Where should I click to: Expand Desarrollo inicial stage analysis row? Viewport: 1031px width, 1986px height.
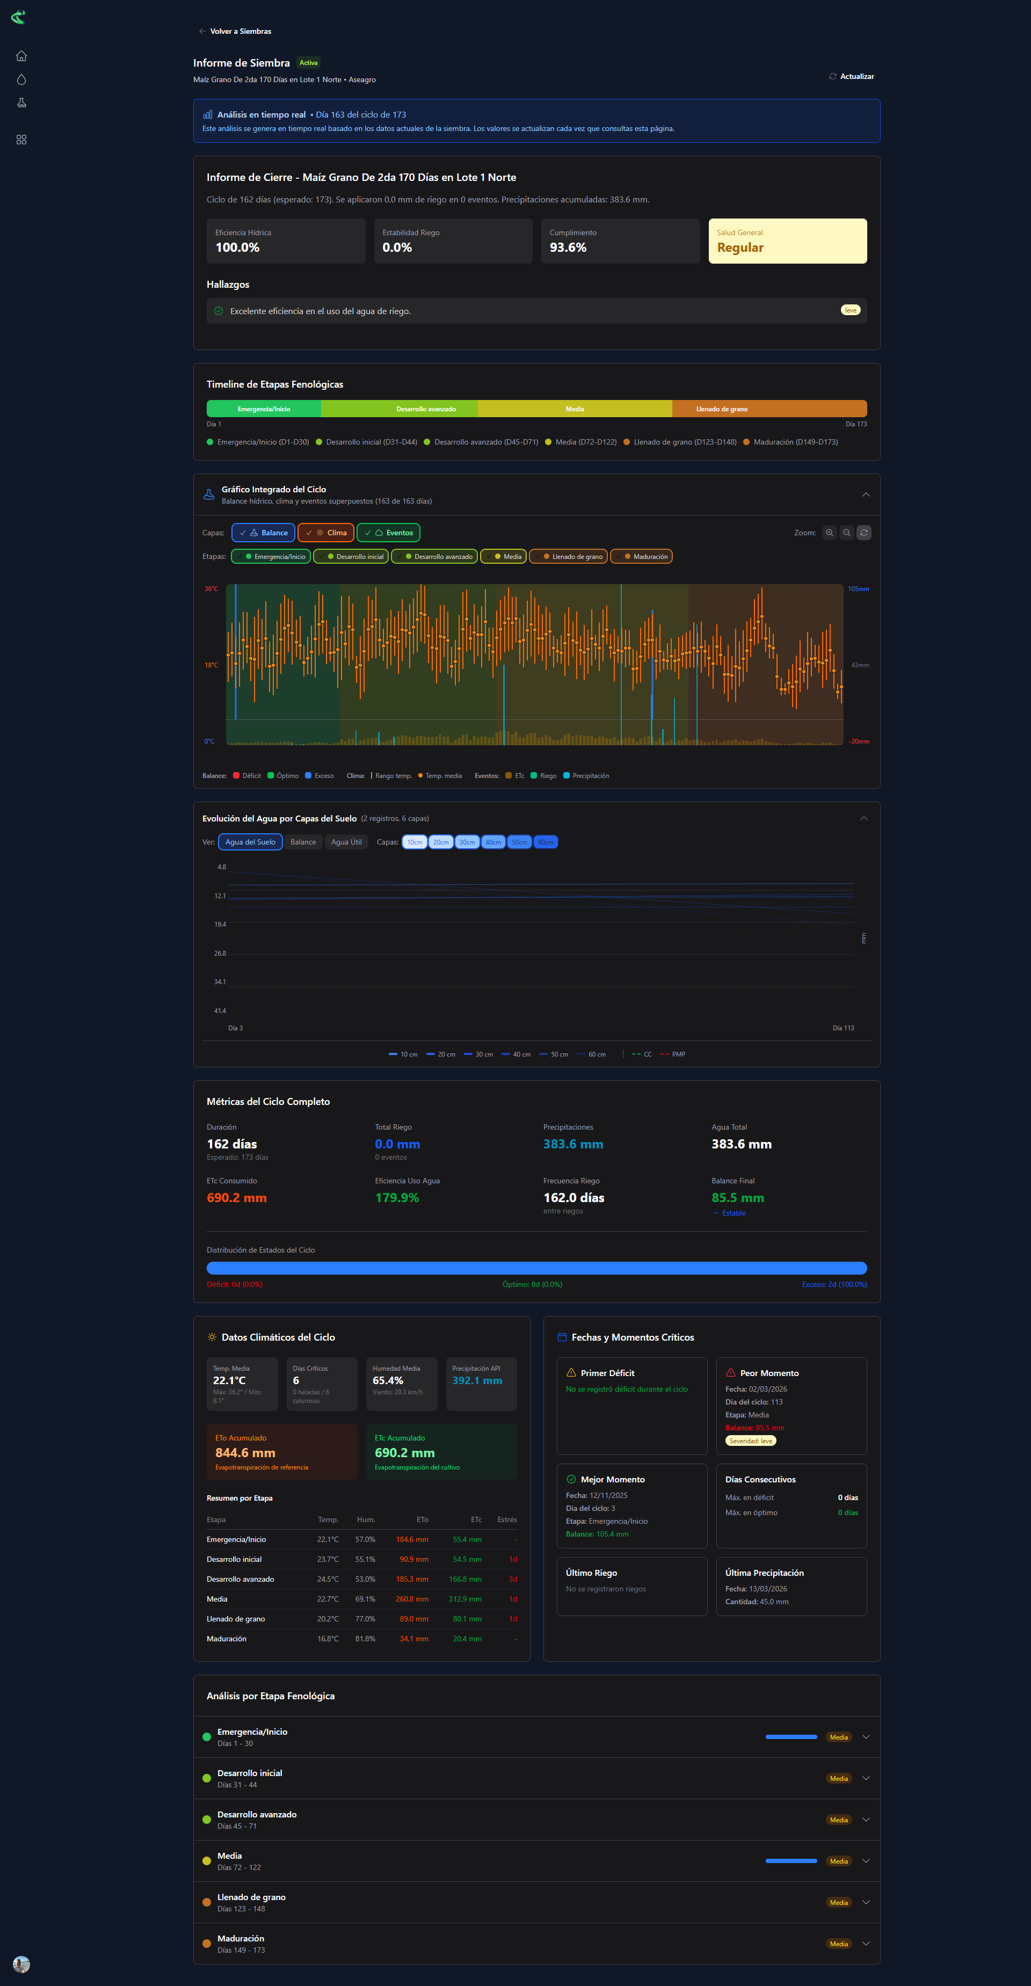(x=536, y=1779)
